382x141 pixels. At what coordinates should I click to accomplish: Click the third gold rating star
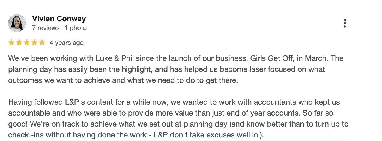pyautogui.click(x=27, y=43)
